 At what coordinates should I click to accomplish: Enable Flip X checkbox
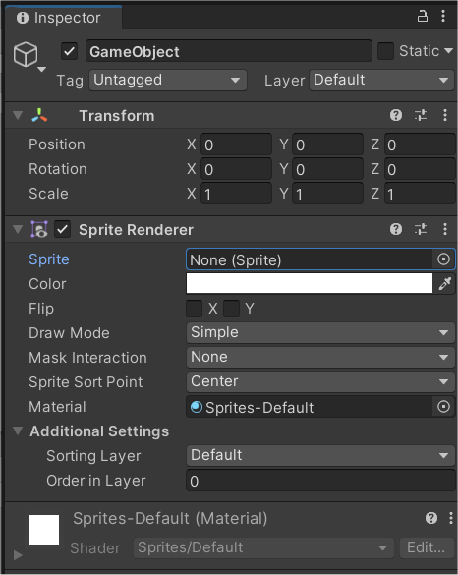coord(195,309)
